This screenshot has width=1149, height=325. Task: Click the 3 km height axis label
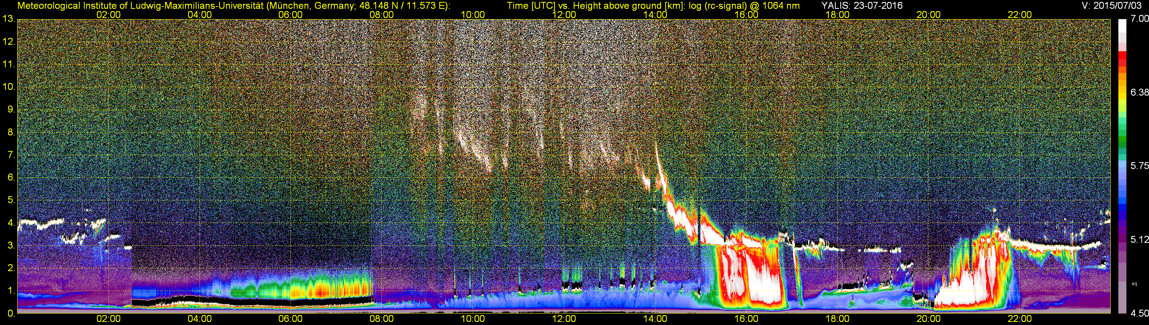(x=11, y=246)
